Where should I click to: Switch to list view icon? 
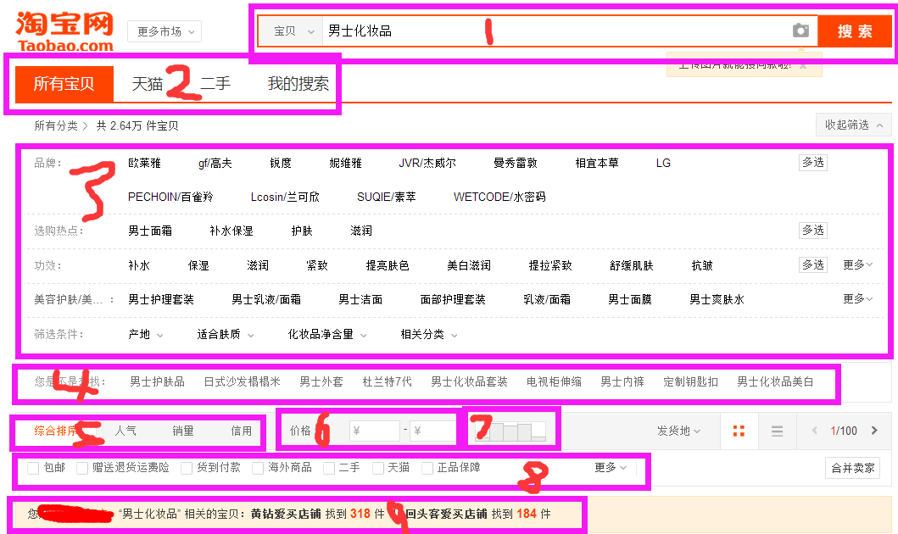pos(777,431)
